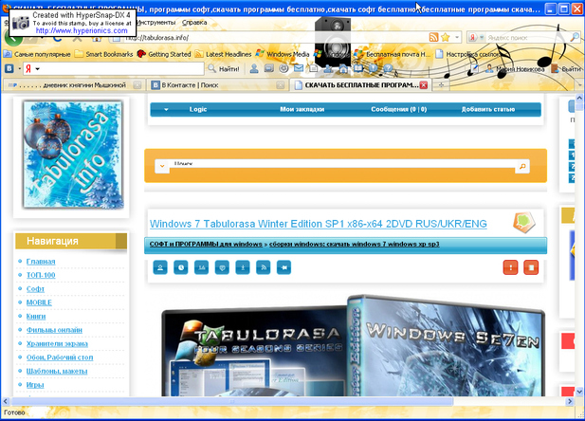This screenshot has height=421, width=585.
Task: Open 'Мои закладки' in the site menu
Action: [302, 109]
